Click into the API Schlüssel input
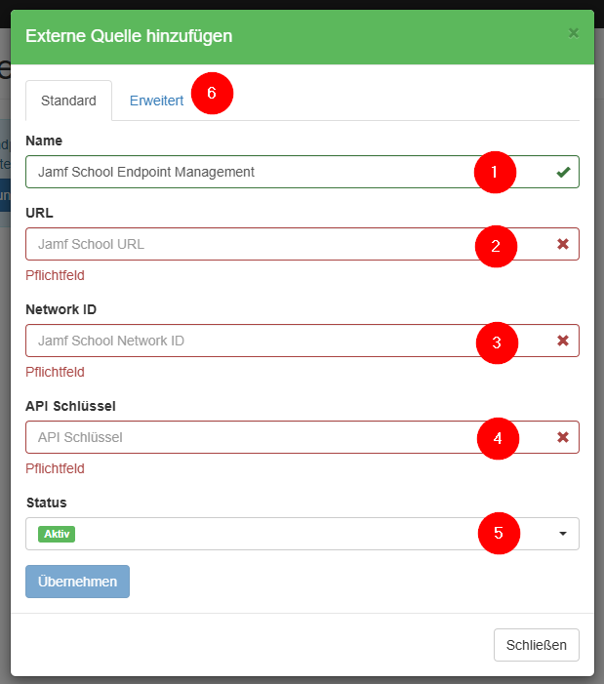 point(244,437)
